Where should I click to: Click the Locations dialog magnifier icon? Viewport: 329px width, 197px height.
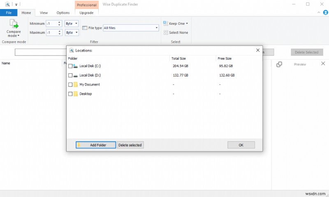(x=71, y=50)
